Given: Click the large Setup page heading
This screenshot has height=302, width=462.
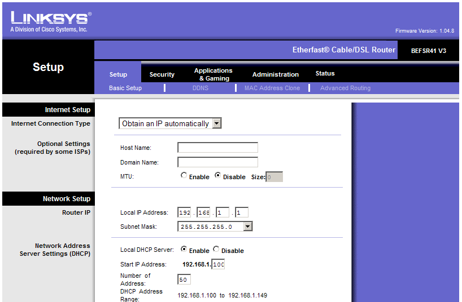Looking at the screenshot, I should click(49, 67).
